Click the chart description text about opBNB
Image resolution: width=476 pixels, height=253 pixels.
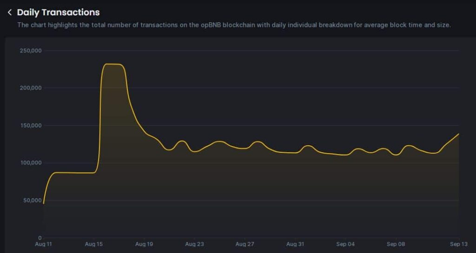pos(234,25)
